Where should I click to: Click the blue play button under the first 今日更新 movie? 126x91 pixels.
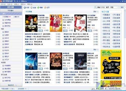41,30
